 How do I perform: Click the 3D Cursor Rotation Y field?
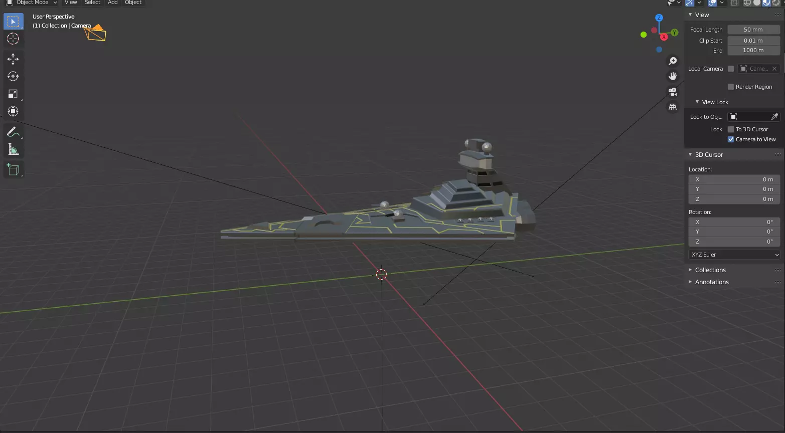tap(734, 232)
